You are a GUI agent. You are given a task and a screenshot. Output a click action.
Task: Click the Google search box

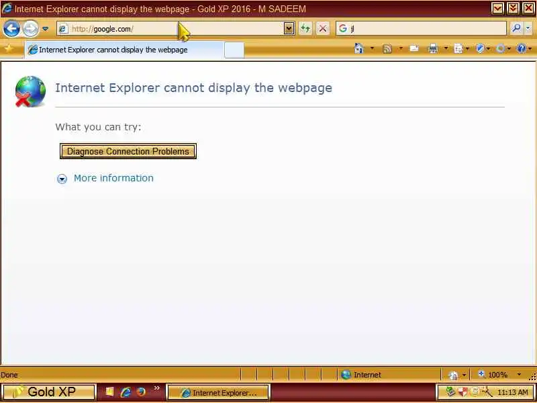[421, 28]
